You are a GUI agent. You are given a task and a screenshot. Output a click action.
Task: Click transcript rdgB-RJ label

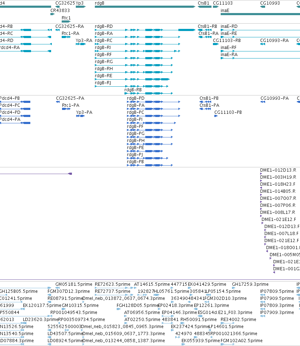pyautogui.click(x=103, y=83)
